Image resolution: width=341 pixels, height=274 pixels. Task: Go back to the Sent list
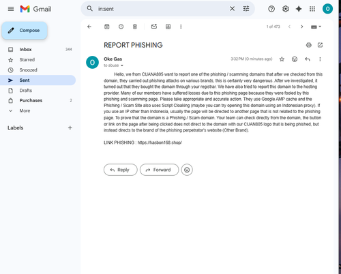(89, 27)
